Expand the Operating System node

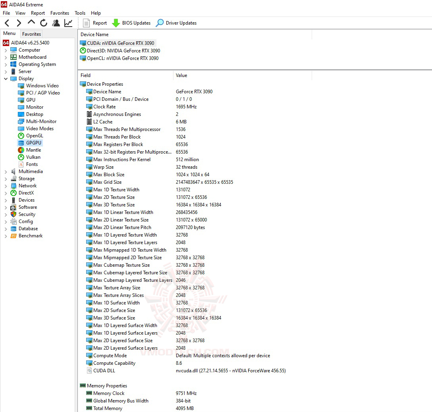point(6,64)
